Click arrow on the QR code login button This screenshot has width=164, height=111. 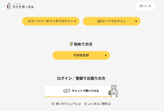[x=136, y=21]
